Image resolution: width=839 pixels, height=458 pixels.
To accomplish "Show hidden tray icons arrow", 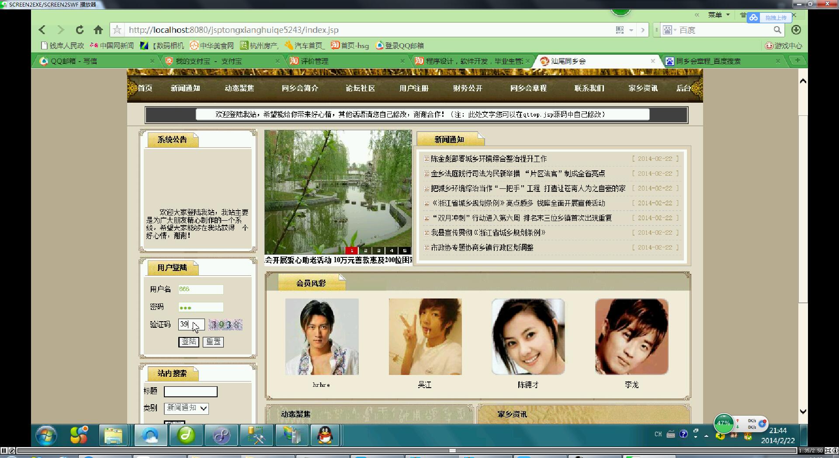I will [x=706, y=435].
